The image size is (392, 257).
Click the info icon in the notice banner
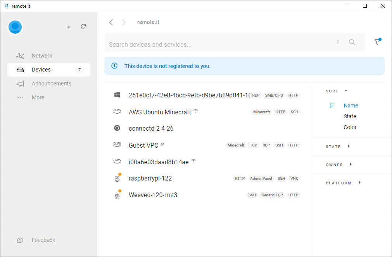pos(114,66)
